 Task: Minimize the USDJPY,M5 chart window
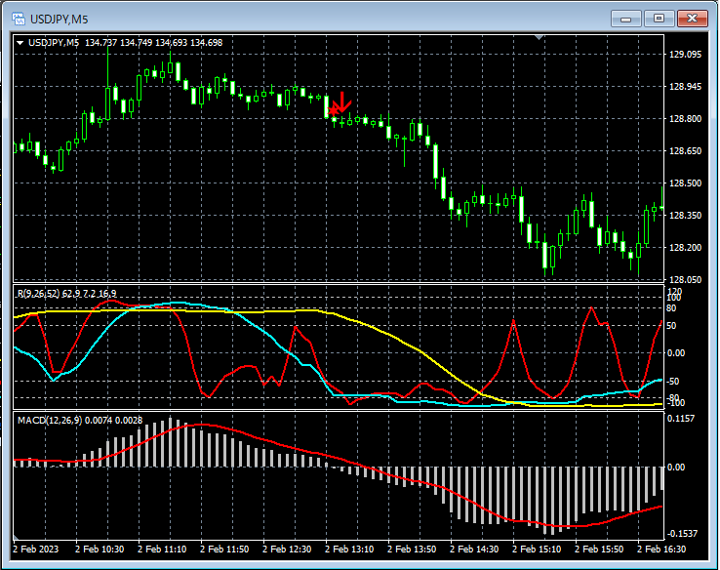pos(625,18)
